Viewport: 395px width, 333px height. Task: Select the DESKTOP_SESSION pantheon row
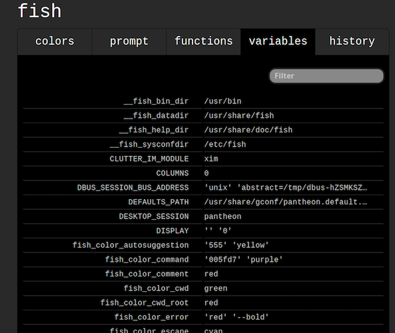coord(203,216)
